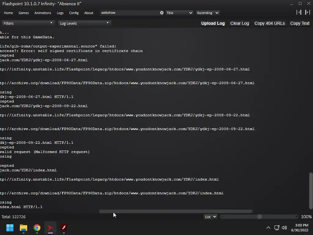This screenshot has width=313, height=235.
Task: Click the zoom-in plus icon
Action: (296, 217)
